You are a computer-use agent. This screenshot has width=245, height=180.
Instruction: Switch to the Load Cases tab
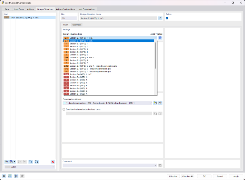[19, 9]
